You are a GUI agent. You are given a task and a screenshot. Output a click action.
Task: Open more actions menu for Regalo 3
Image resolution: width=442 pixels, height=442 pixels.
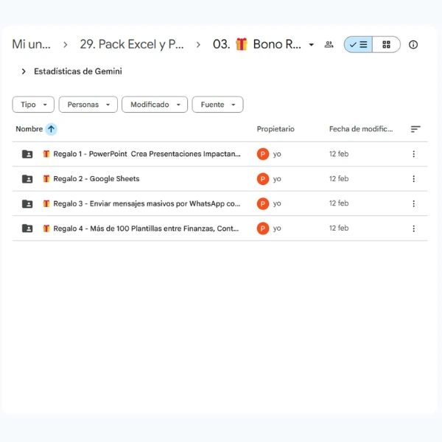(413, 203)
